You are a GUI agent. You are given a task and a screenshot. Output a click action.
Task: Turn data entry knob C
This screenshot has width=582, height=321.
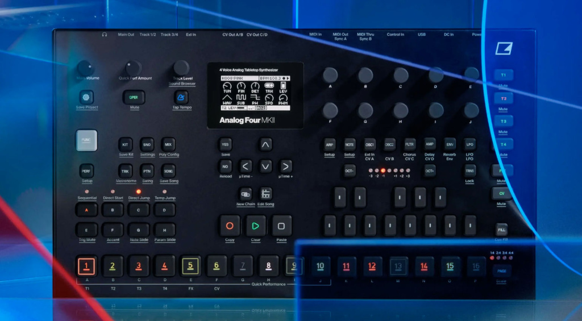(401, 76)
